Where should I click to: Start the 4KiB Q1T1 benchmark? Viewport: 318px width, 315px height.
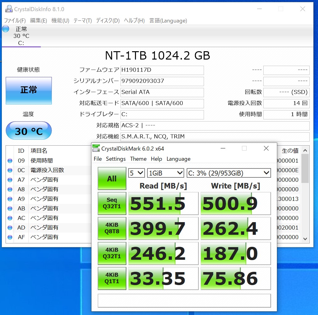[x=112, y=278]
